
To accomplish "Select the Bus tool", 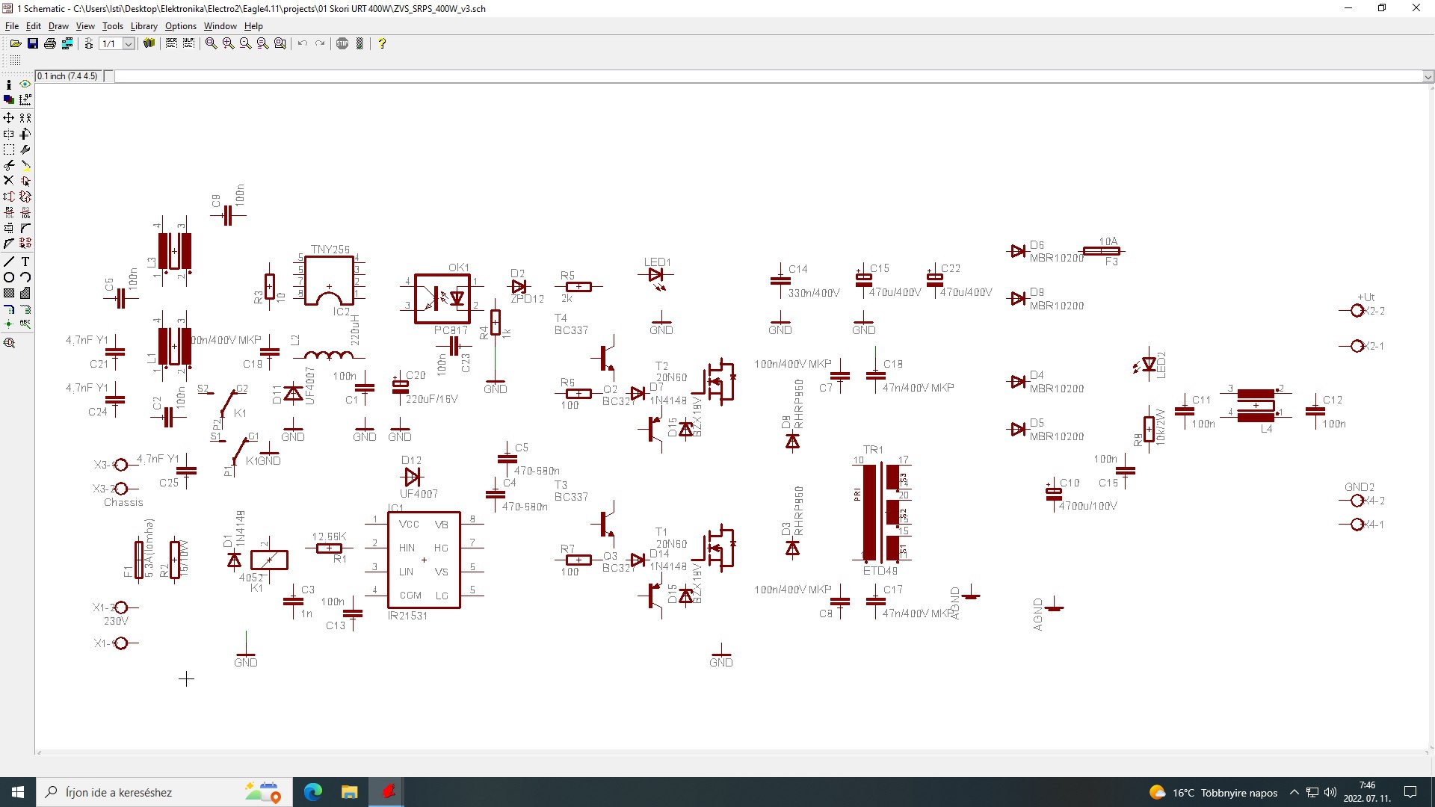I will click(9, 309).
